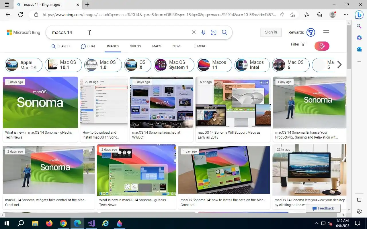Open Sonoma Will Support Macs 2018 image
This screenshot has height=229, width=367.
pos(233,102)
